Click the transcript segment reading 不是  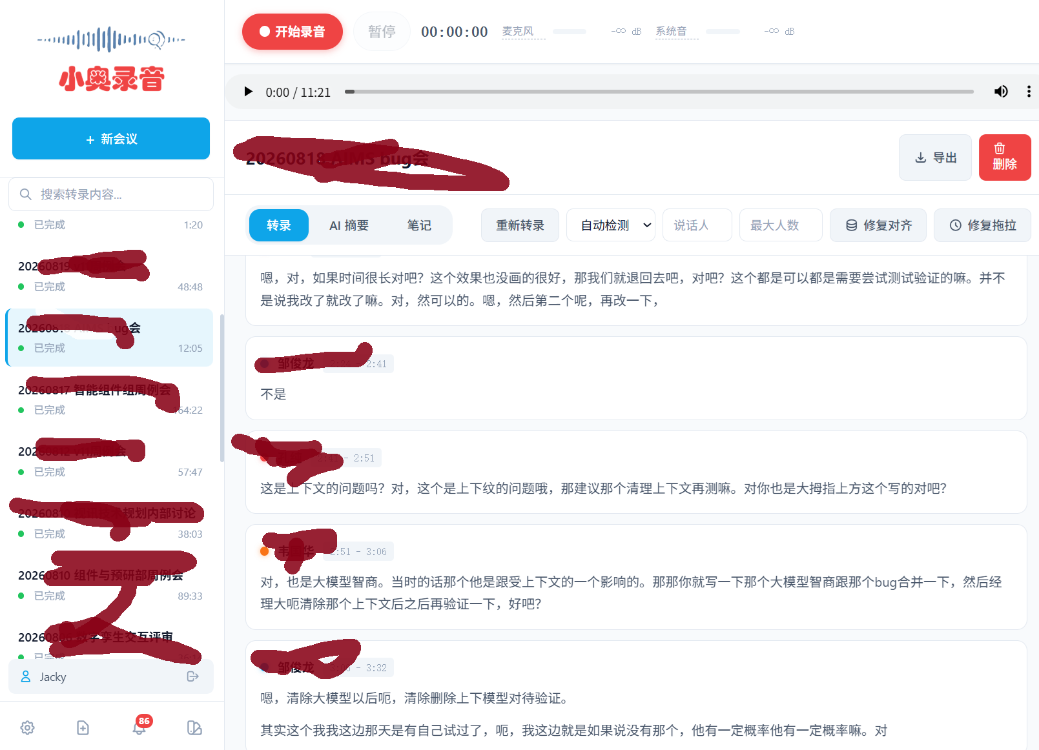pos(273,394)
